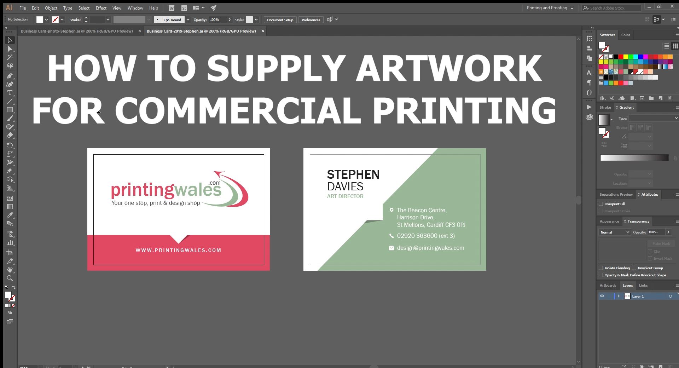The height and width of the screenshot is (368, 679).
Task: Select the Column Graph tool
Action: tap(10, 243)
